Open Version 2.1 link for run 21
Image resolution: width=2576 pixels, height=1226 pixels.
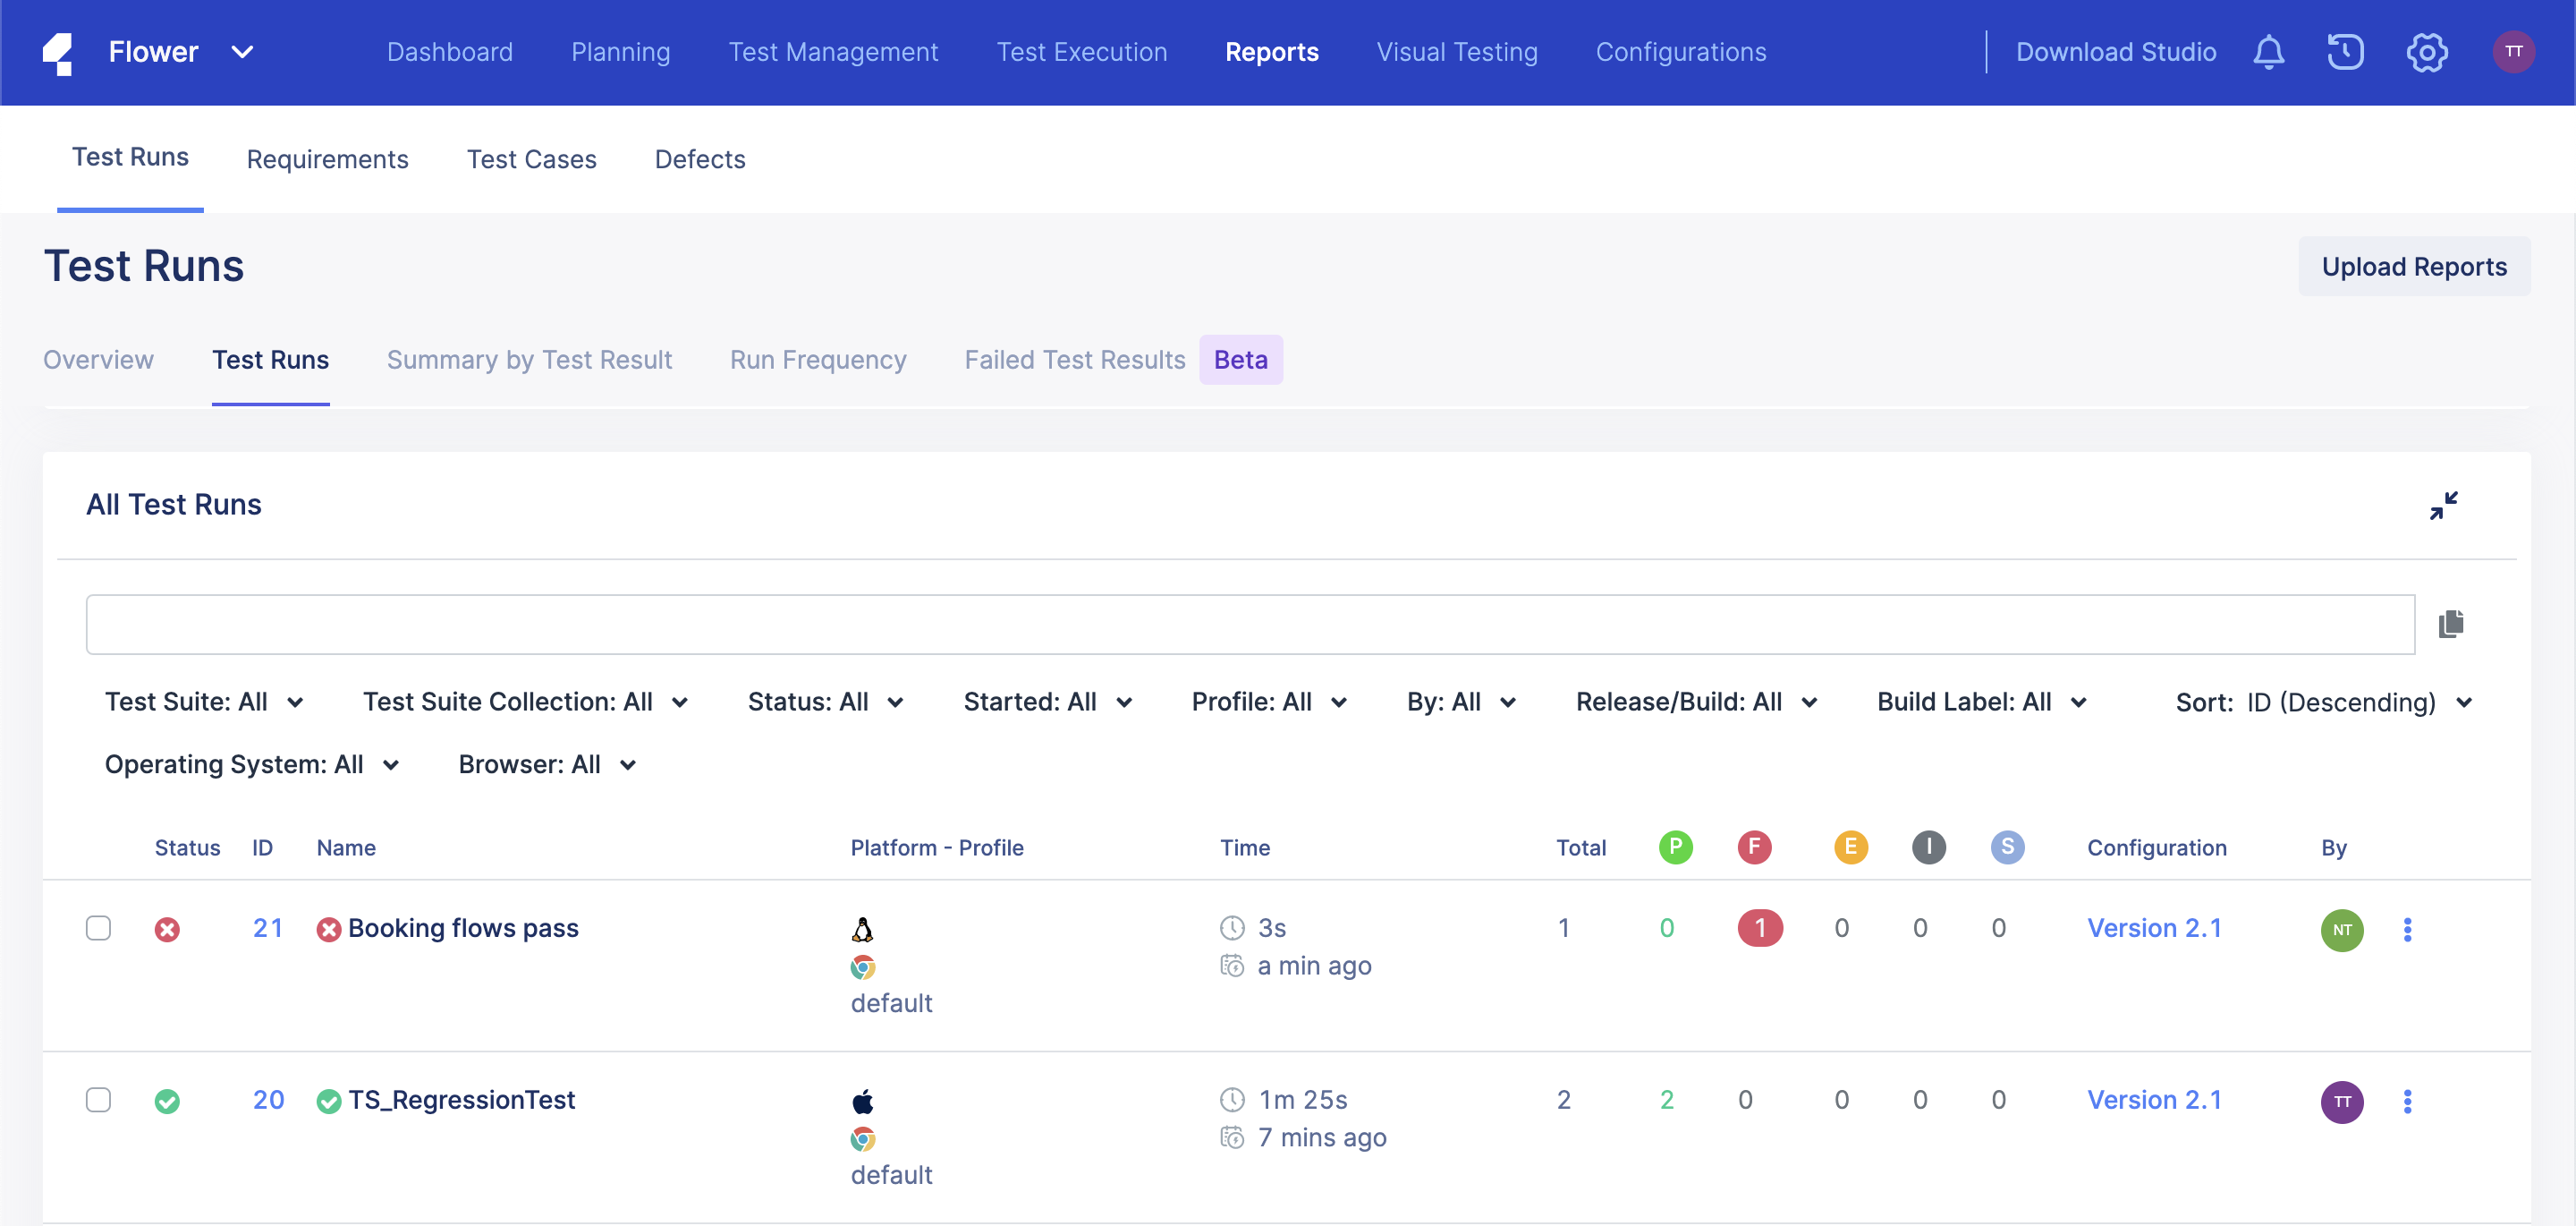point(2154,928)
